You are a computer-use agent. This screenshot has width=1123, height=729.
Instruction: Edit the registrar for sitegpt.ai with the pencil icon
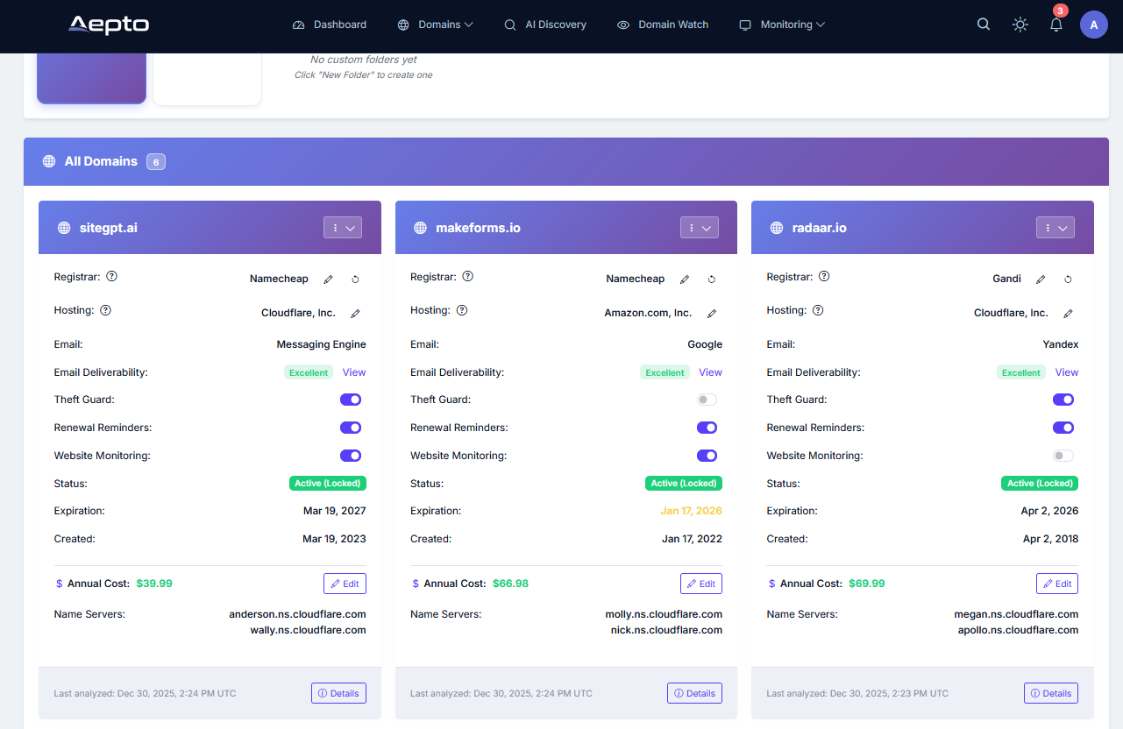(328, 279)
